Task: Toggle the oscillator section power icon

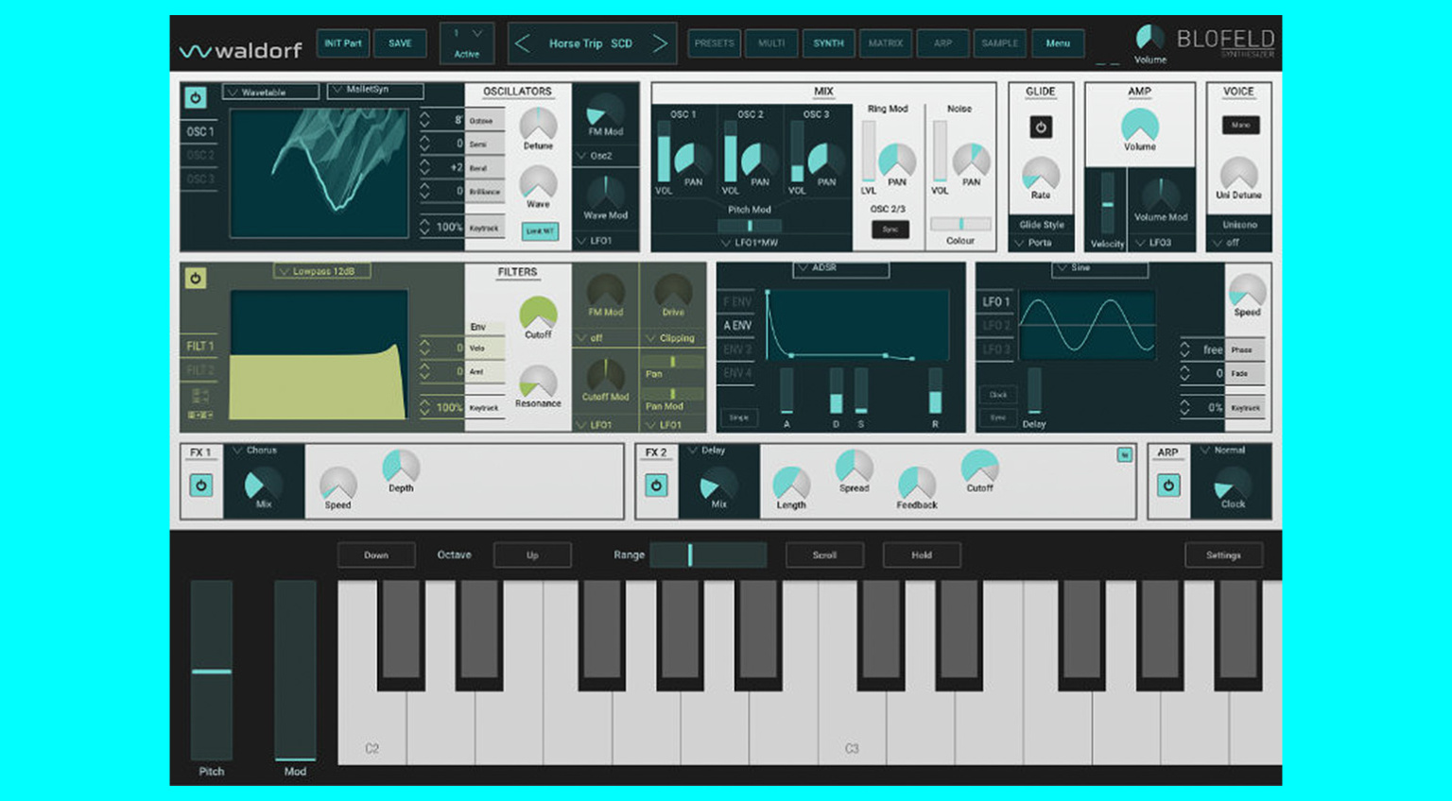Action: tap(196, 97)
